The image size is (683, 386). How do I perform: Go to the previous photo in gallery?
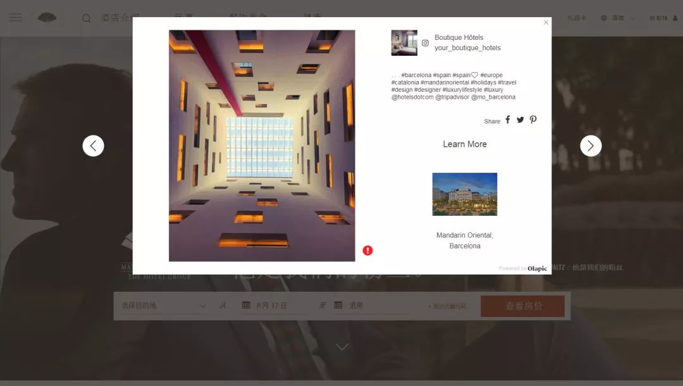pos(93,146)
